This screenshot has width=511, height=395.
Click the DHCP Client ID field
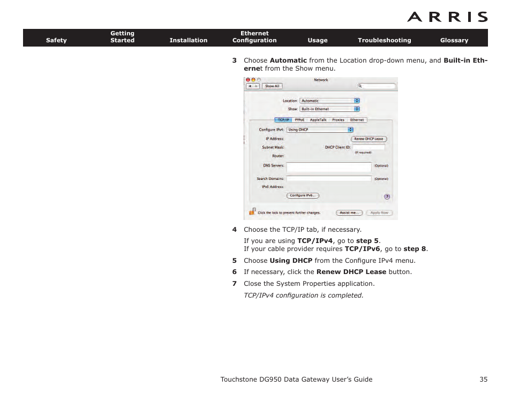[x=369, y=148]
